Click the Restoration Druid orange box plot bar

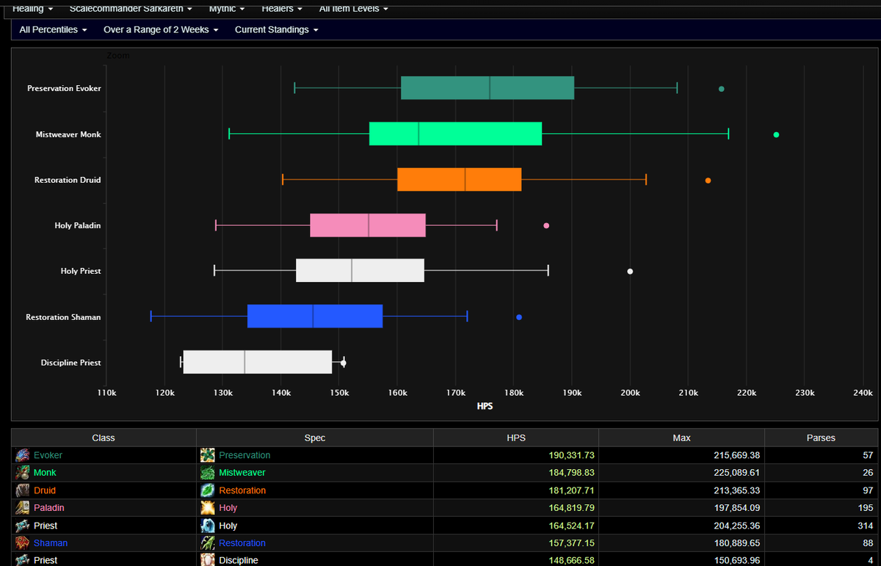tap(460, 180)
